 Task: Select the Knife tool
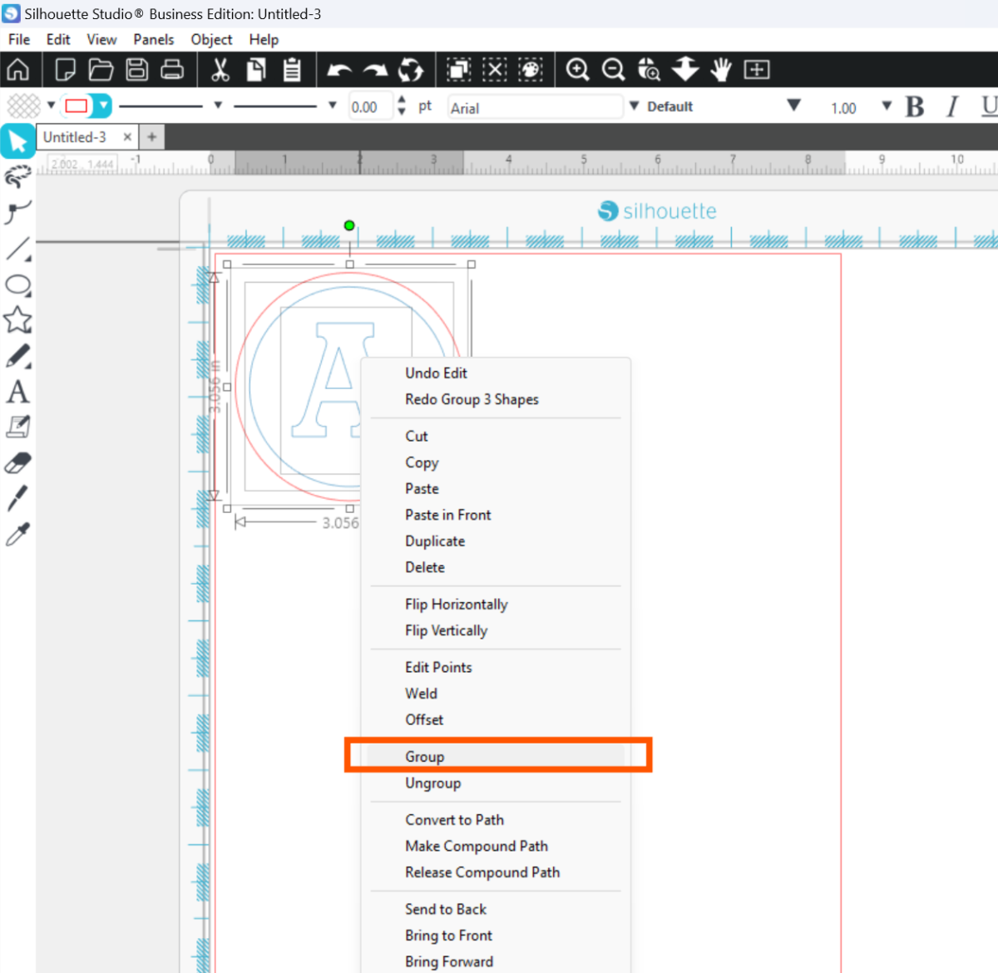[17, 498]
